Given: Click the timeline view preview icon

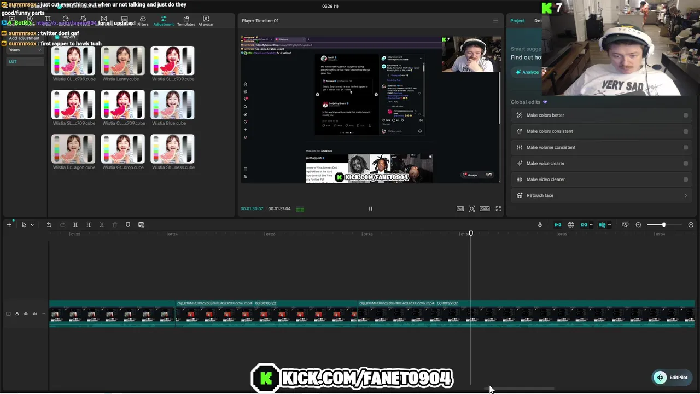Looking at the screenshot, I should tap(625, 224).
